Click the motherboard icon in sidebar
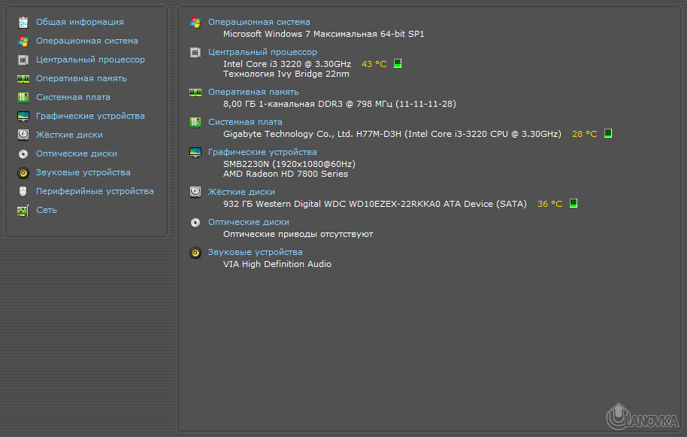Screen dimensions: 687x437 (x=23, y=97)
